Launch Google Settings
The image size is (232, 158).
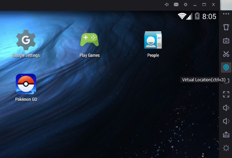26,40
